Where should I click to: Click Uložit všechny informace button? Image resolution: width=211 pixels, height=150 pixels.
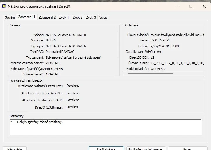click(145, 149)
